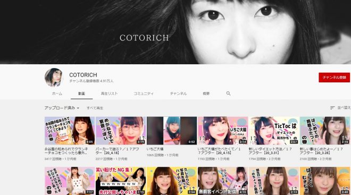Screen dimensions: 351x195
Task: Open the めがね女子 video thumbnail
Action: pos(121,131)
